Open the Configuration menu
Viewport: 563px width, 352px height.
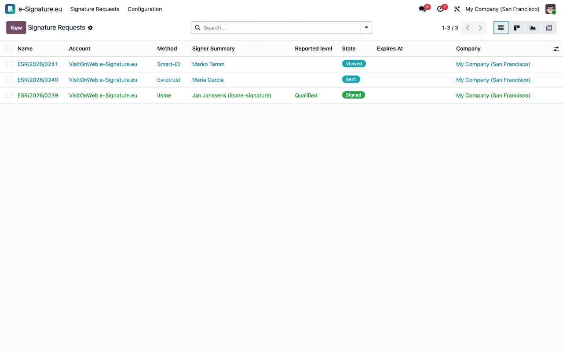(x=145, y=9)
